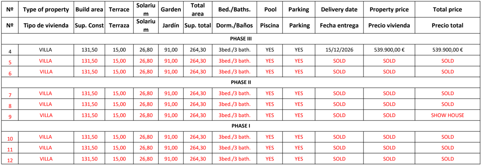Select the "Terraza" header cell
Screen dimensions: 482x165
[x=119, y=25]
